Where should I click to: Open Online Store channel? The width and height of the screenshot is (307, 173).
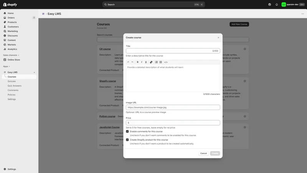14,60
